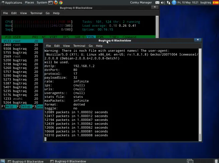219x163 pixels.
Task: Select htop process row 9533 root
Action: pos(22,41)
